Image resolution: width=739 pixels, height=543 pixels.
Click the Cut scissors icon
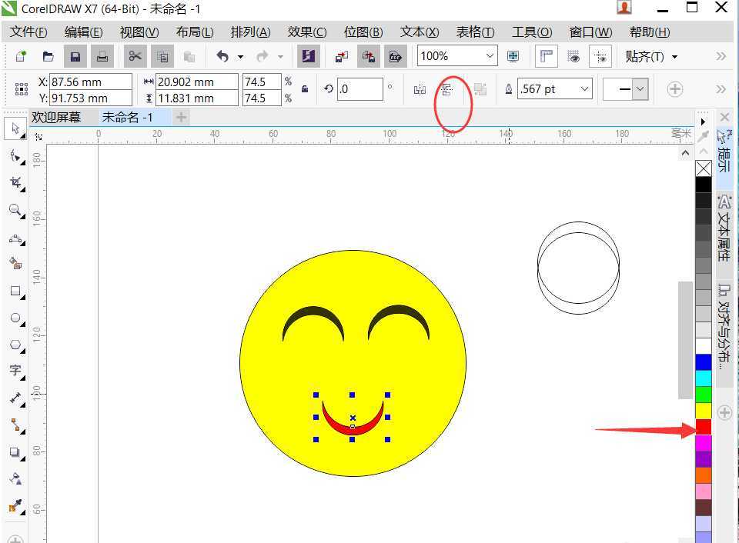[x=135, y=56]
